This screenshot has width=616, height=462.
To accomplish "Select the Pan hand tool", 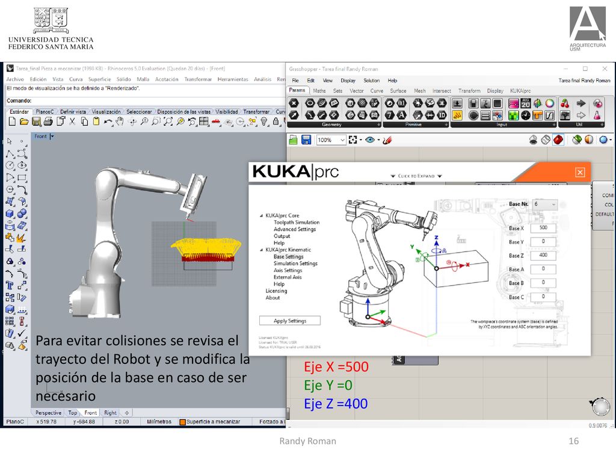I will pyautogui.click(x=120, y=122).
